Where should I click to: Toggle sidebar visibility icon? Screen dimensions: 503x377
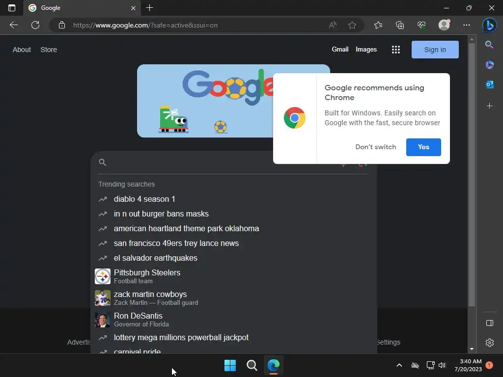click(490, 323)
